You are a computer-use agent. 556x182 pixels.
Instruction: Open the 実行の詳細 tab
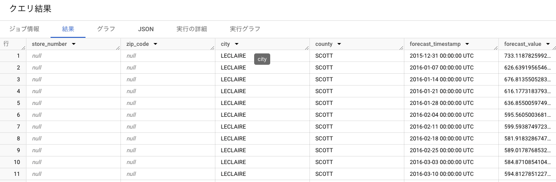point(191,29)
